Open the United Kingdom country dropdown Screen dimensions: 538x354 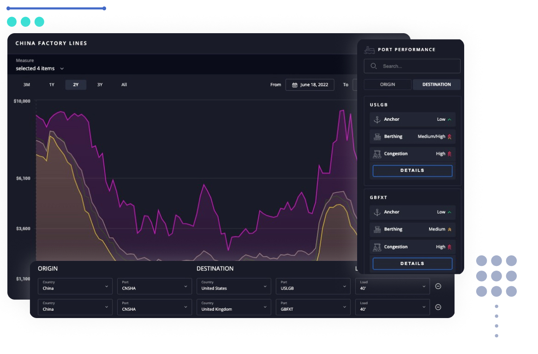[x=233, y=307]
